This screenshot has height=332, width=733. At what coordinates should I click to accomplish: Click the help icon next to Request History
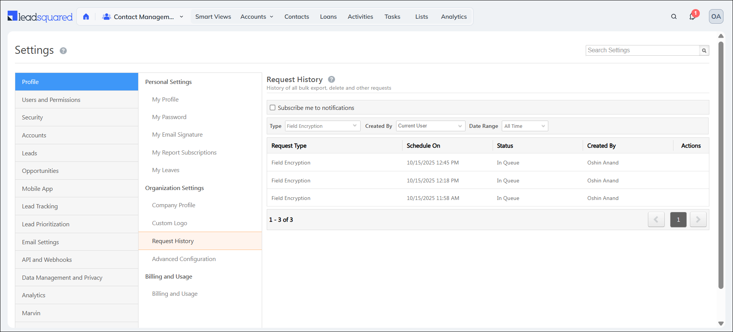click(x=332, y=79)
